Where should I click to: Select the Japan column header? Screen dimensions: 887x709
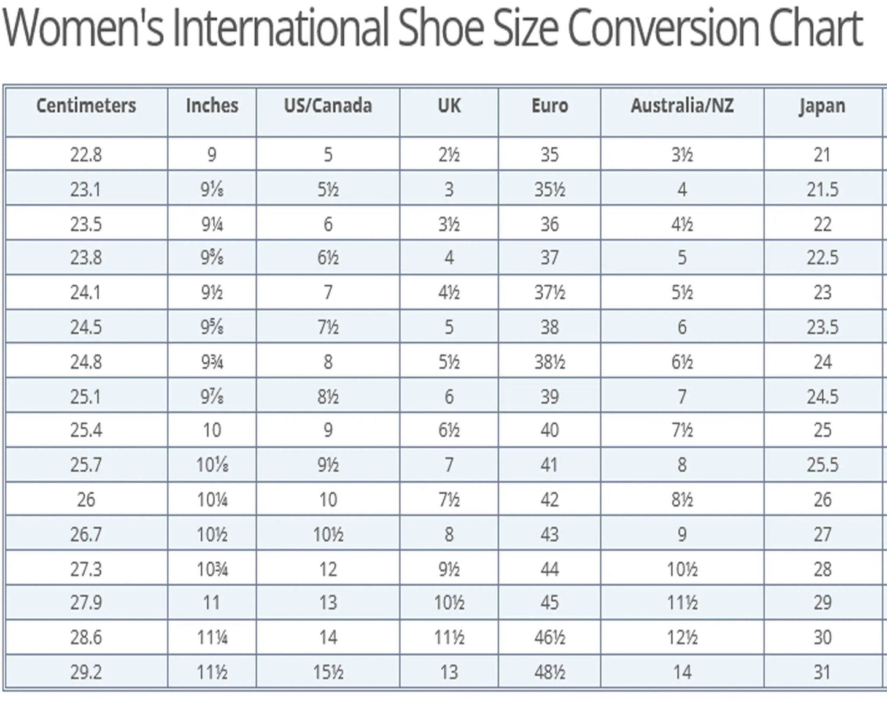tap(822, 105)
